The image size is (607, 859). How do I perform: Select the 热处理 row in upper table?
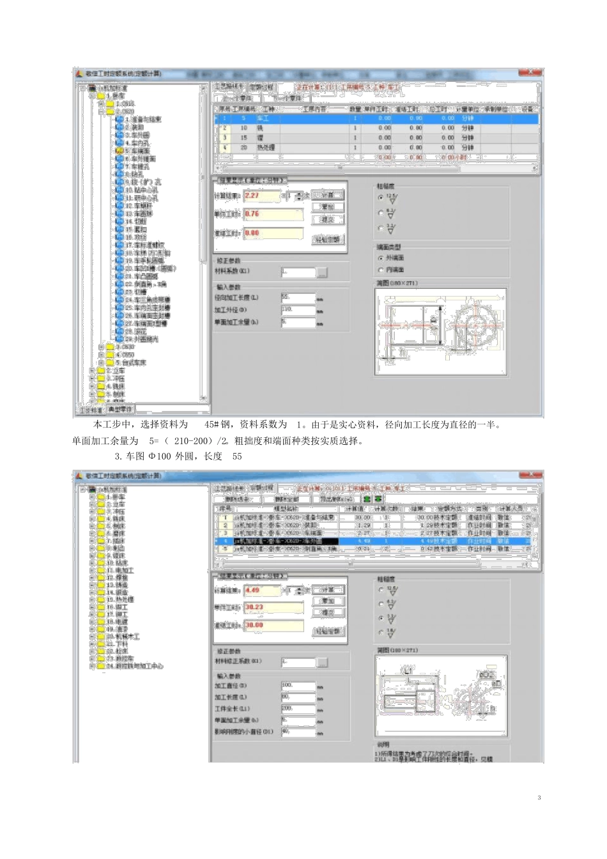(377, 148)
